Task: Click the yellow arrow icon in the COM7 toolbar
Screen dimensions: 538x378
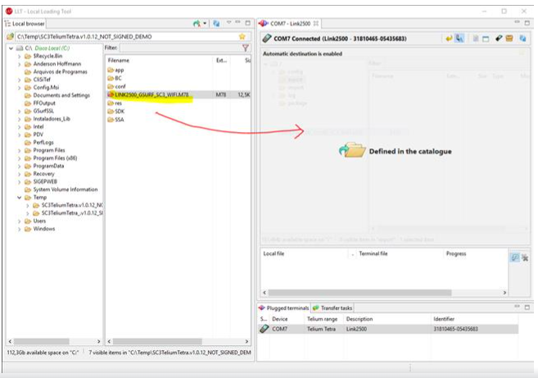Action: coord(449,39)
